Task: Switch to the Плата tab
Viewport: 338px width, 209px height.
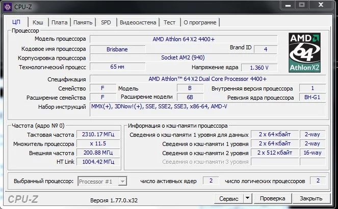Action: click(59, 22)
